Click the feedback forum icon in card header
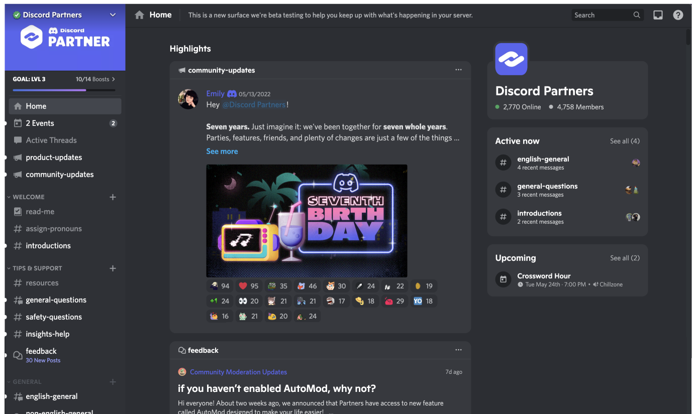Screen dimensions: 693x414 coord(182,350)
